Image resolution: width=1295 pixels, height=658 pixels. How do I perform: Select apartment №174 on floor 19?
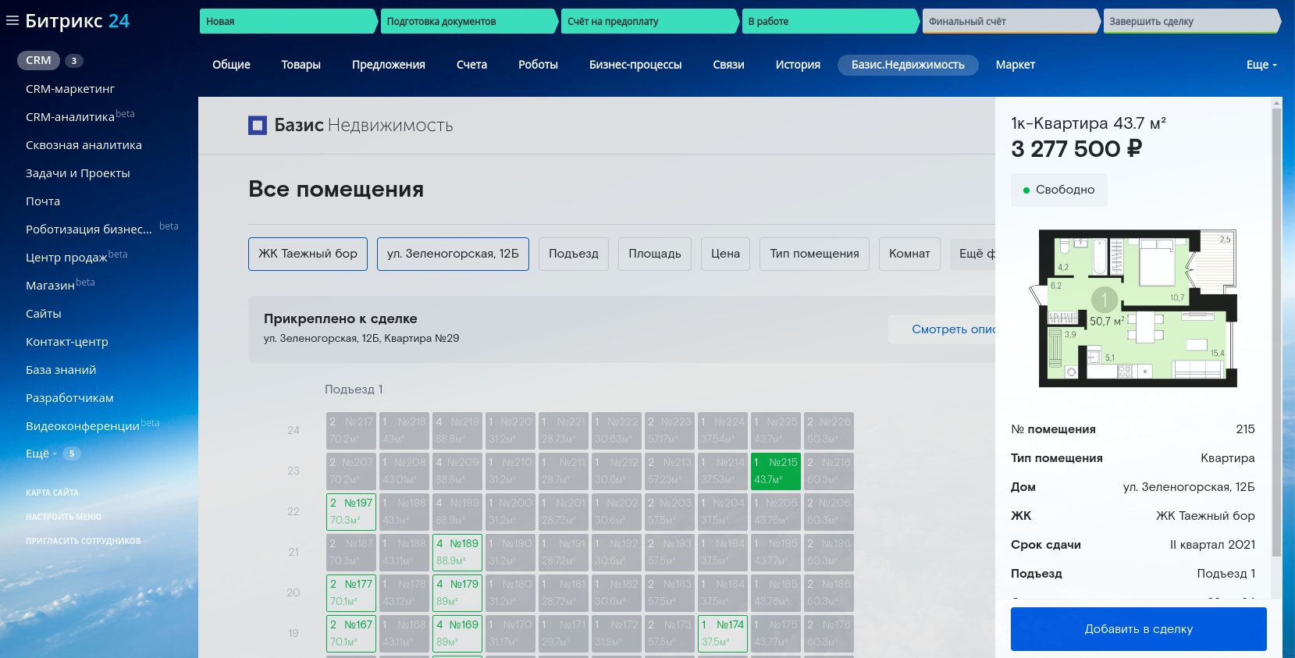point(723,634)
